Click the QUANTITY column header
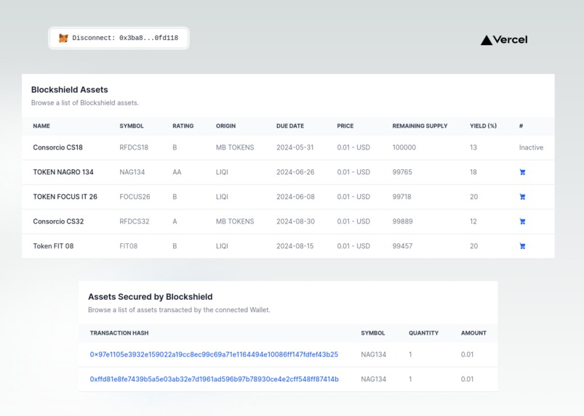 [x=423, y=333]
